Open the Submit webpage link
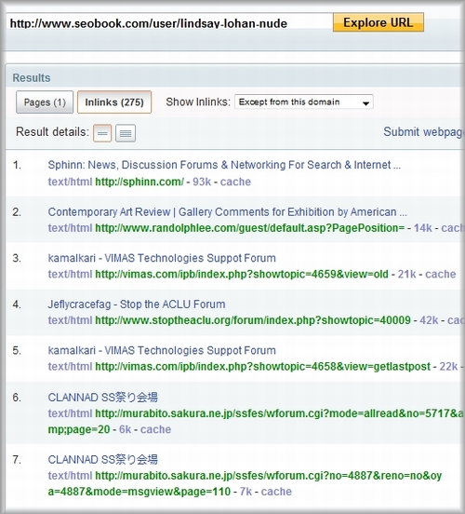 click(424, 132)
